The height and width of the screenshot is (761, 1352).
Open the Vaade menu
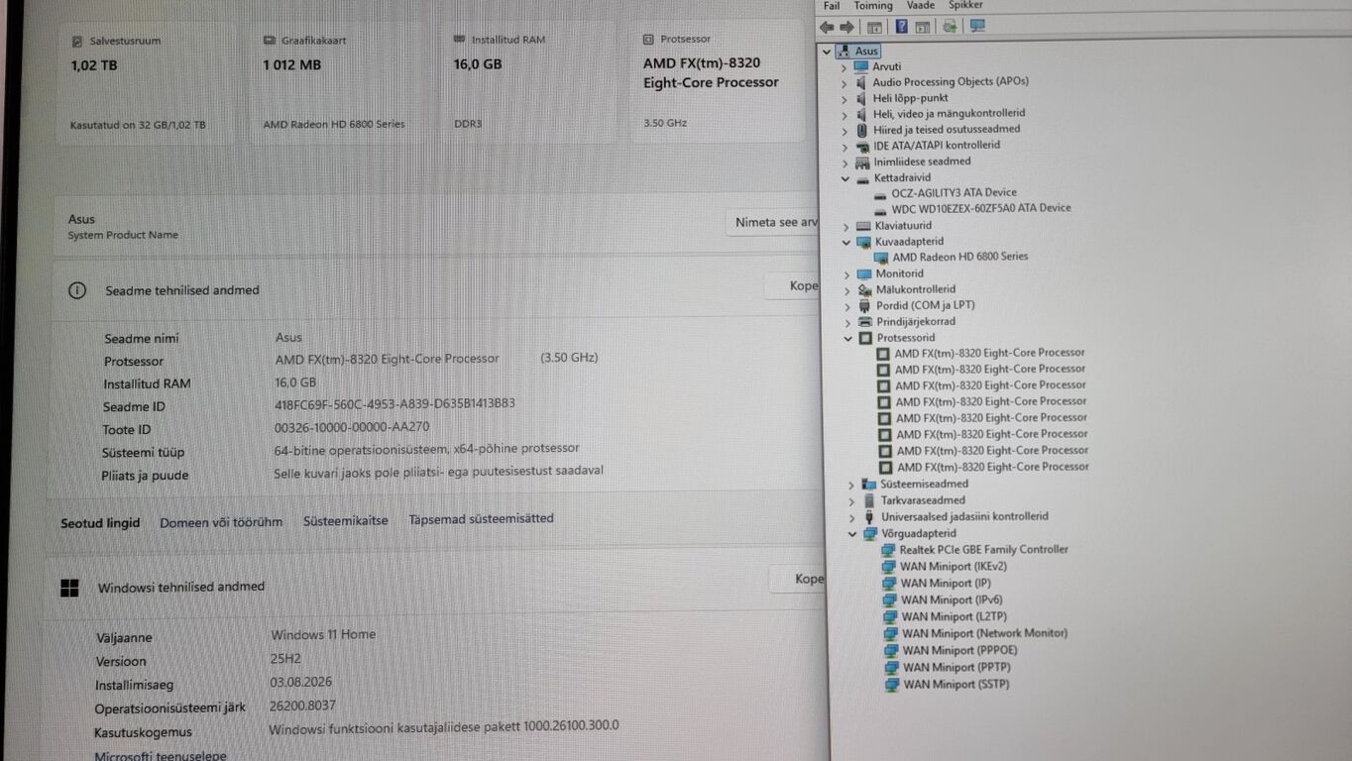[920, 6]
